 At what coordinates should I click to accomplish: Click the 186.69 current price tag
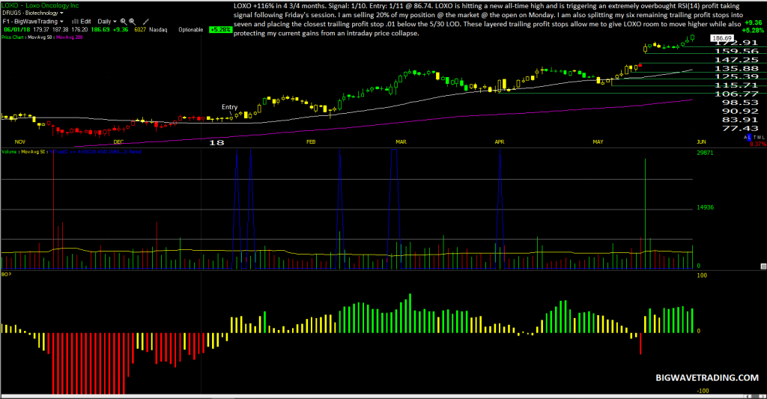click(x=722, y=37)
